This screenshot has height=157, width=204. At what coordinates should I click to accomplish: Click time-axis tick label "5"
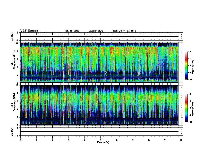[x=101, y=140]
